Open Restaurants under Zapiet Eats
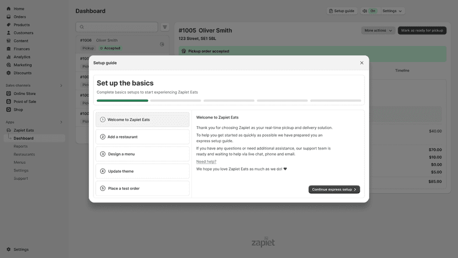Image resolution: width=458 pixels, height=258 pixels. pyautogui.click(x=24, y=154)
